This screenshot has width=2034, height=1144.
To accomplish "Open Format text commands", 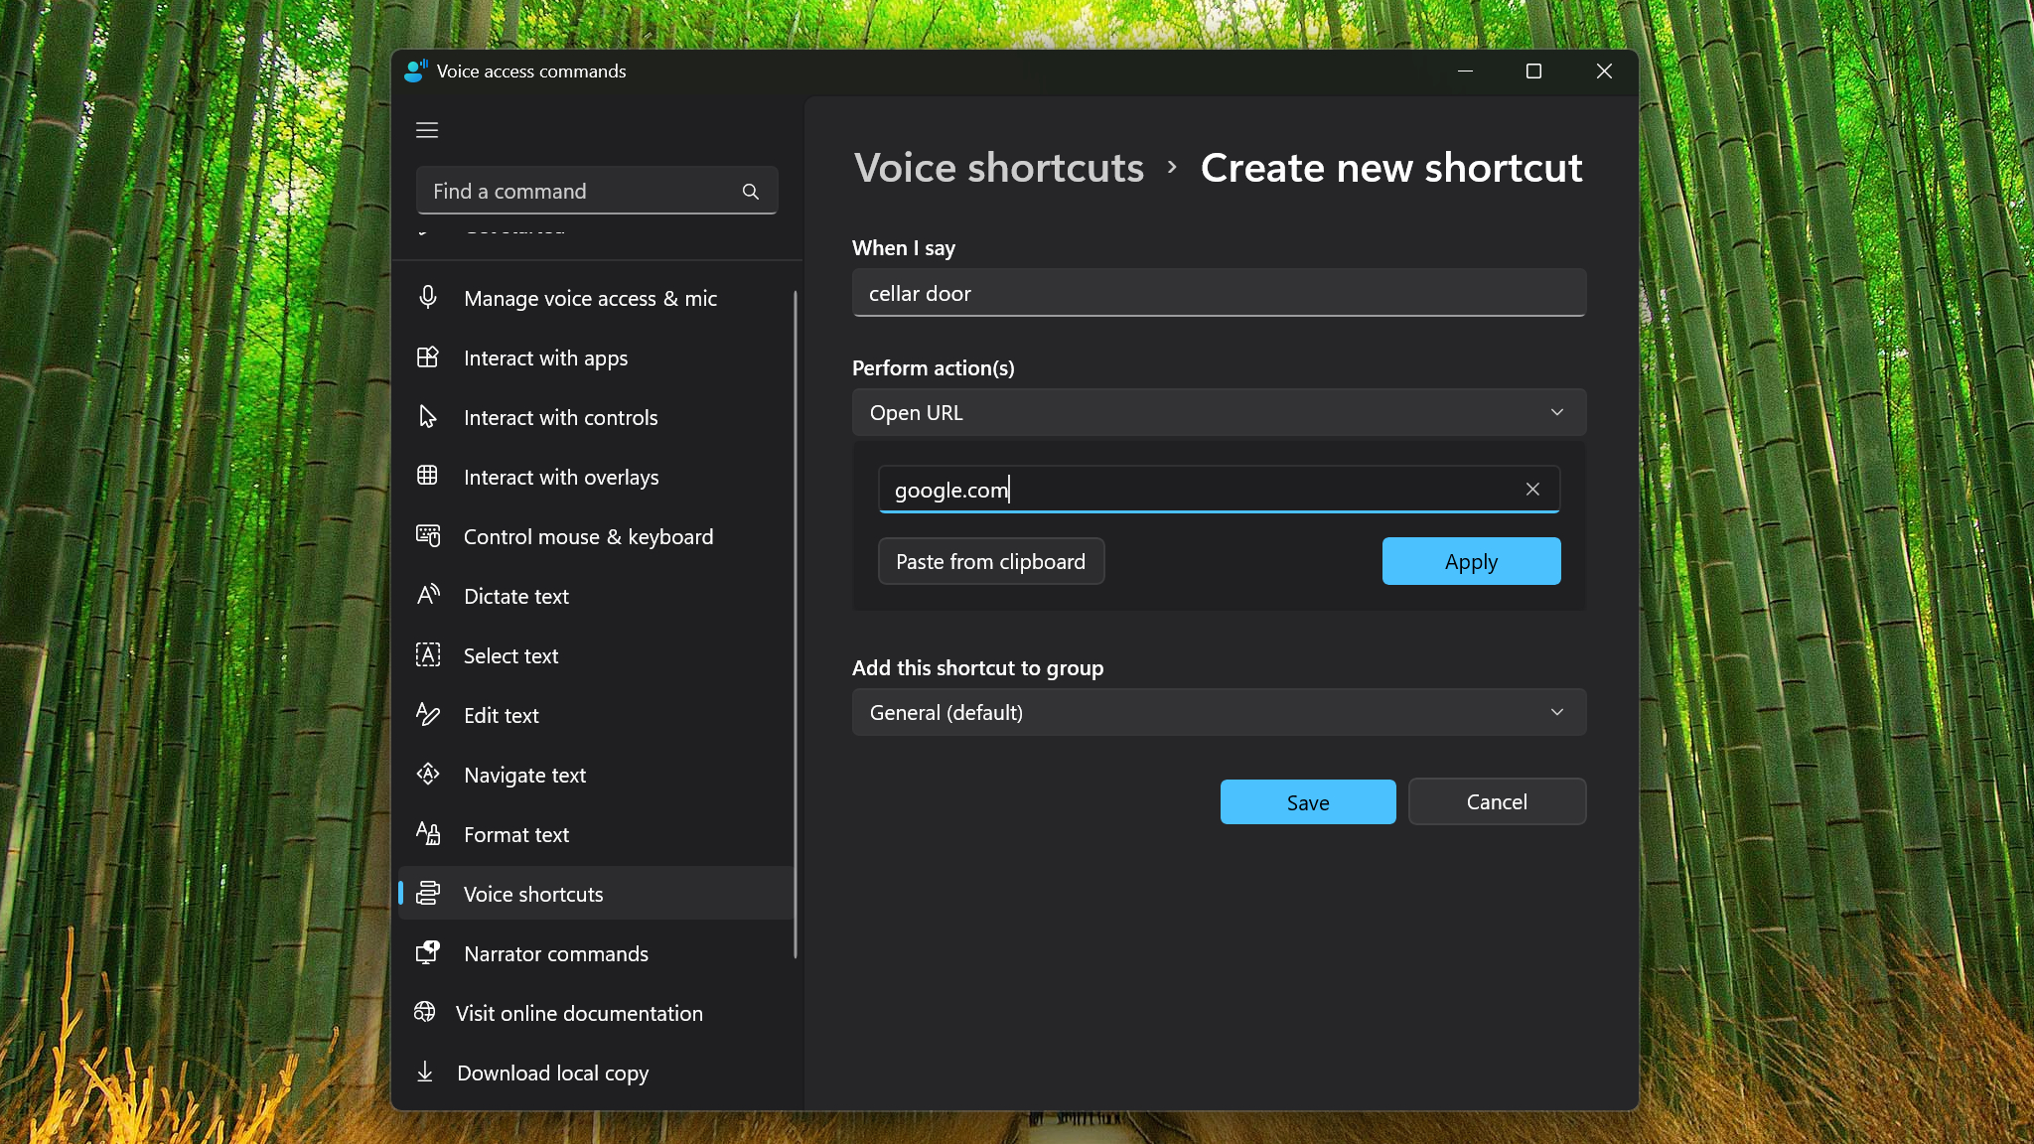I will [x=515, y=834].
